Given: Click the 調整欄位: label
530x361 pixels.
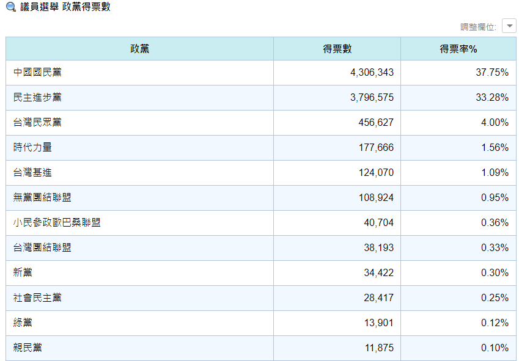Looking at the screenshot, I should coord(478,27).
